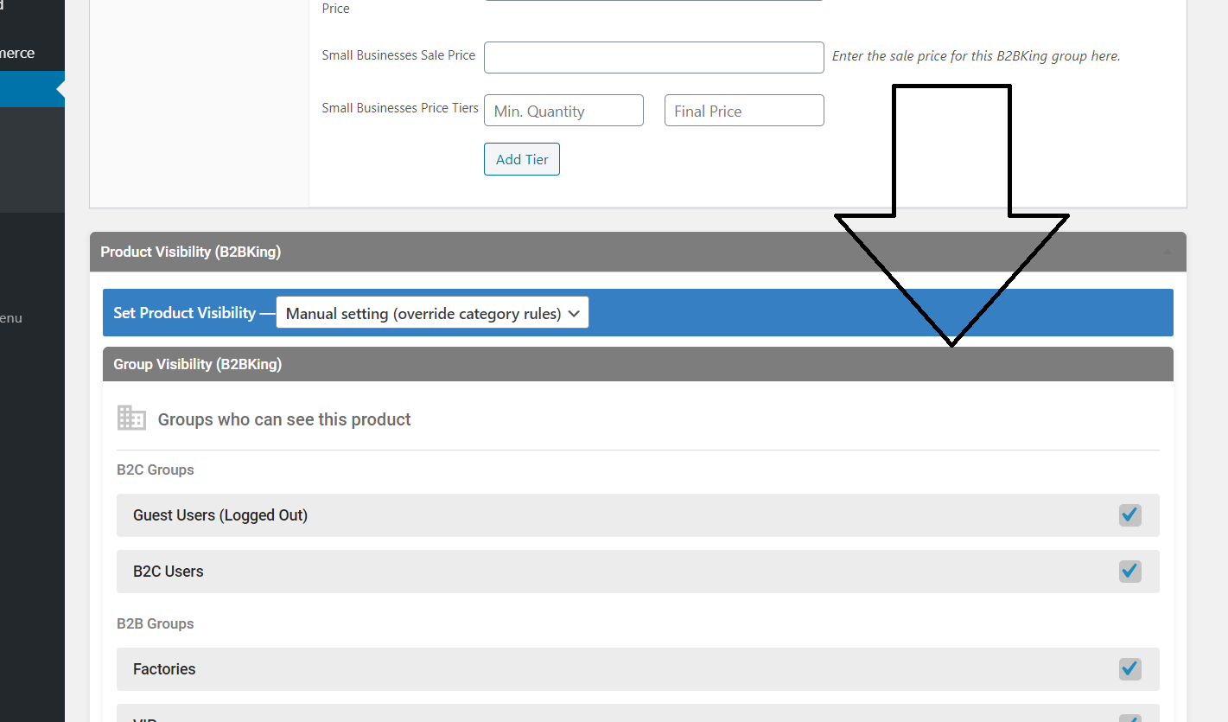Screen dimensions: 1228x722
Task: Focus the Small Businesses Sale Price field
Action: [654, 57]
